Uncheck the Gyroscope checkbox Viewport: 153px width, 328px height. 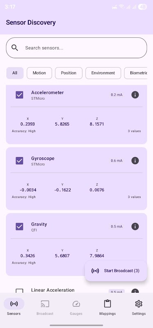[19, 161]
